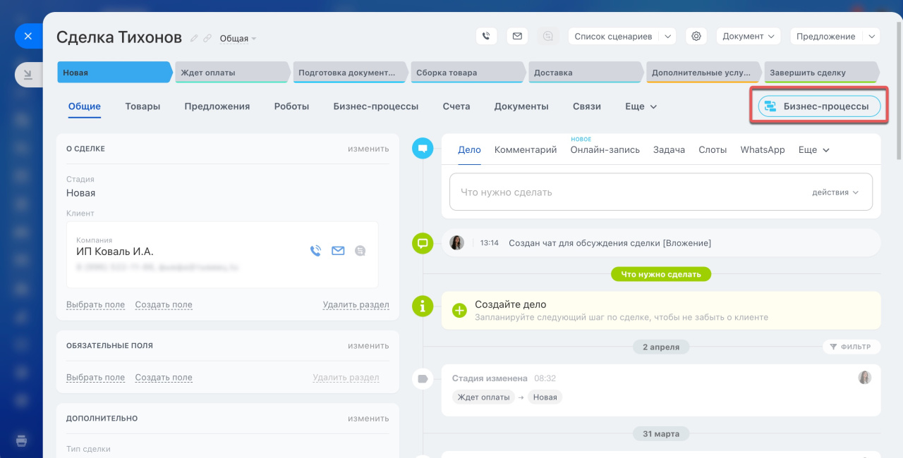Expand the Список сценариев dropdown arrow
The image size is (903, 458).
tap(668, 36)
